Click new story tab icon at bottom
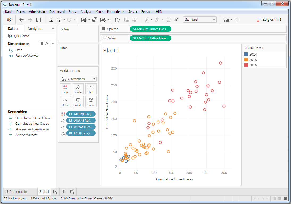 (72, 191)
